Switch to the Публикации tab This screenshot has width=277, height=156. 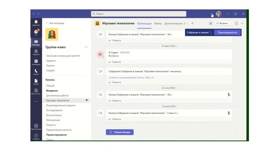coord(144,23)
